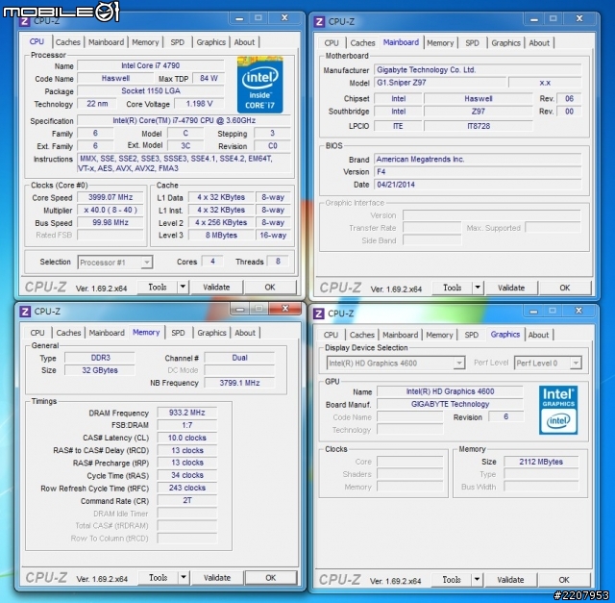The width and height of the screenshot is (615, 603).
Task: Click the NB Frequency value '3799.1 MHz'
Action: [239, 383]
